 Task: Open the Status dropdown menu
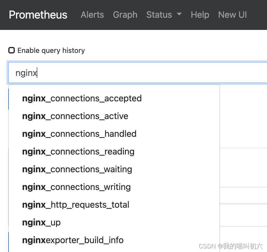pos(159,15)
